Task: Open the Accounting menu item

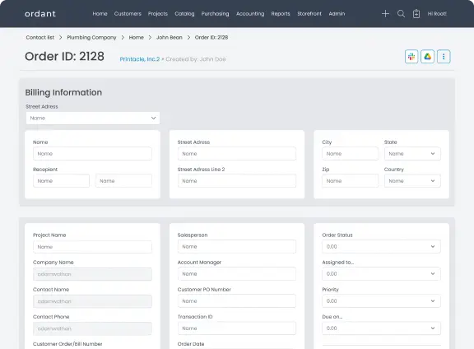Action: pos(250,14)
